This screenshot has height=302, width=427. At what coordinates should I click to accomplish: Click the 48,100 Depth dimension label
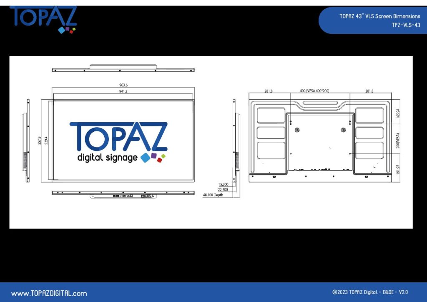[x=213, y=195]
